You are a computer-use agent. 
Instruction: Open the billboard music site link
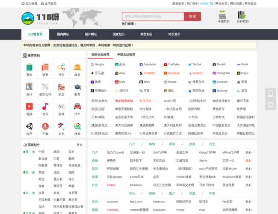112,202
